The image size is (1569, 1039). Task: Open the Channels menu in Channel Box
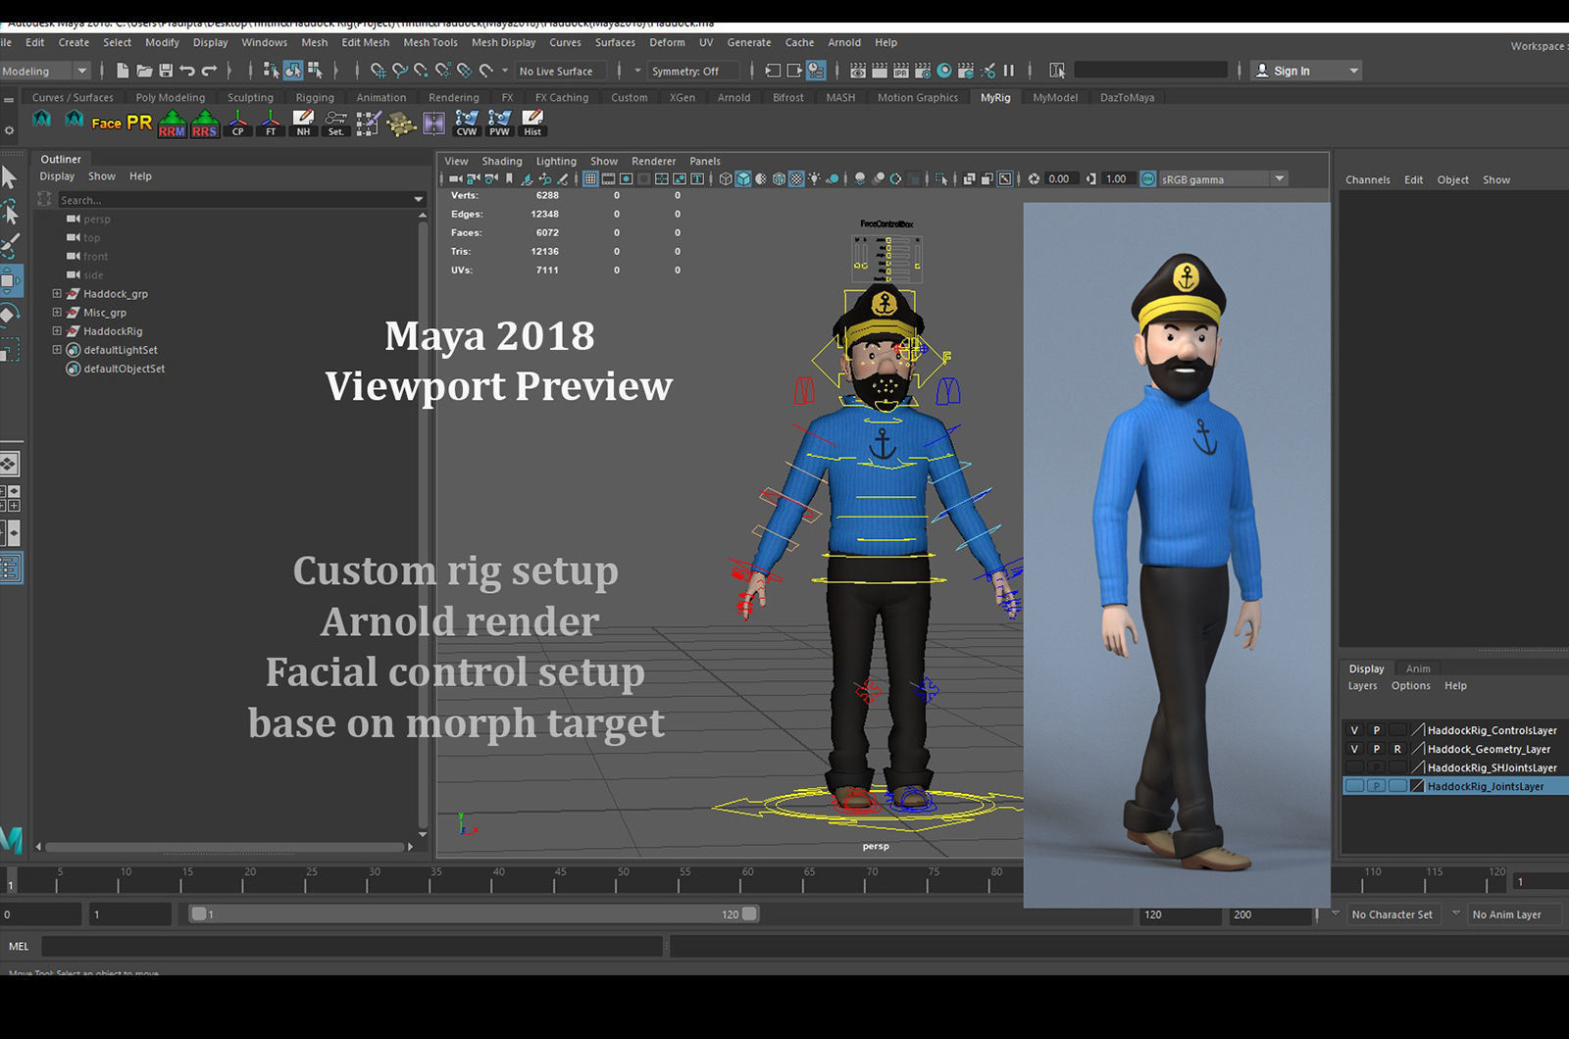point(1368,180)
